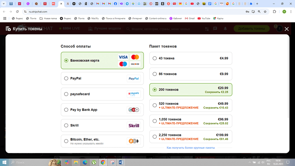Viewport: 295px width, 166px height.
Task: Bookmark this page with the star icon
Action: click(x=265, y=12)
